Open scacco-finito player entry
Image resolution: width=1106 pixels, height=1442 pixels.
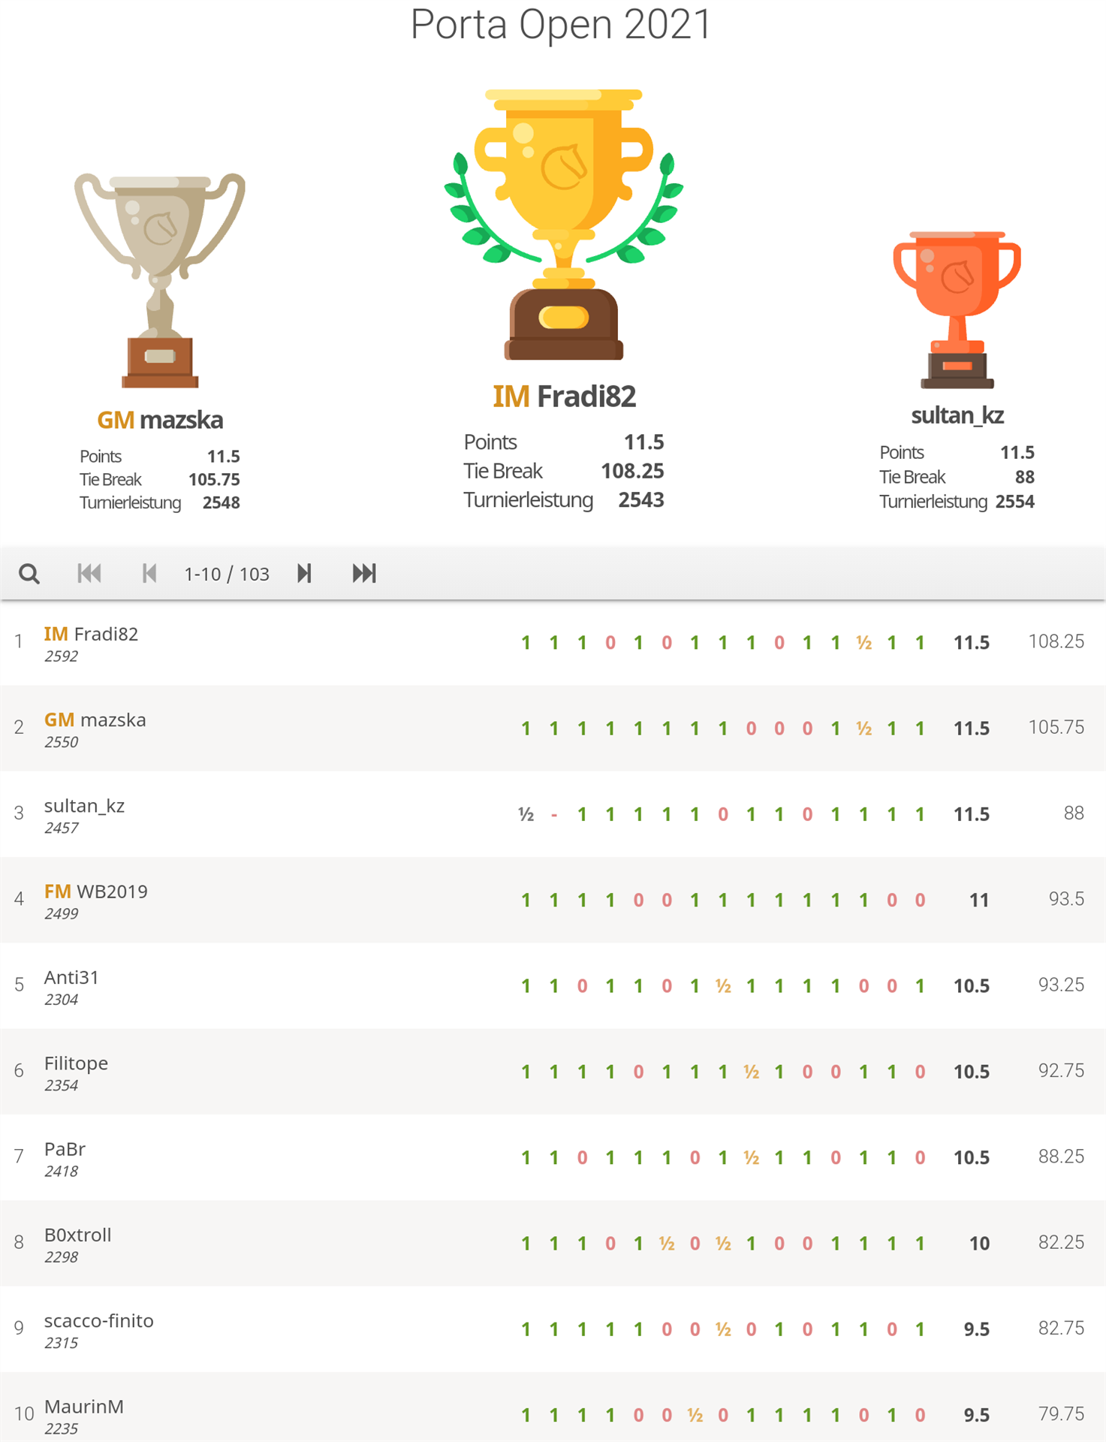[98, 1321]
